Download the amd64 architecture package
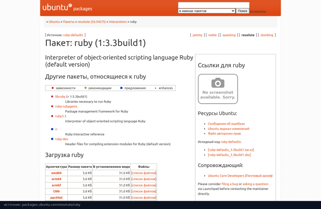Image resolution: width=321 pixels, height=209 pixels. (56, 173)
